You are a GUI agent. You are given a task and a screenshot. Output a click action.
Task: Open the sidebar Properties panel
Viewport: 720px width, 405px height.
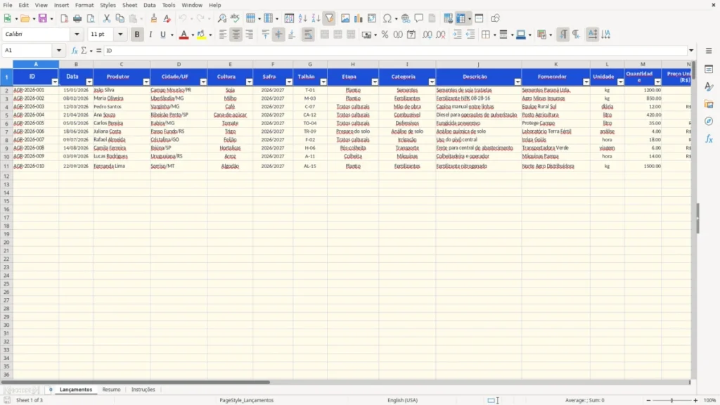click(x=709, y=70)
